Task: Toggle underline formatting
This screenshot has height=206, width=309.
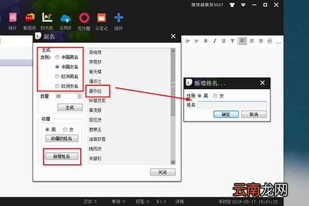Action: click(x=224, y=41)
